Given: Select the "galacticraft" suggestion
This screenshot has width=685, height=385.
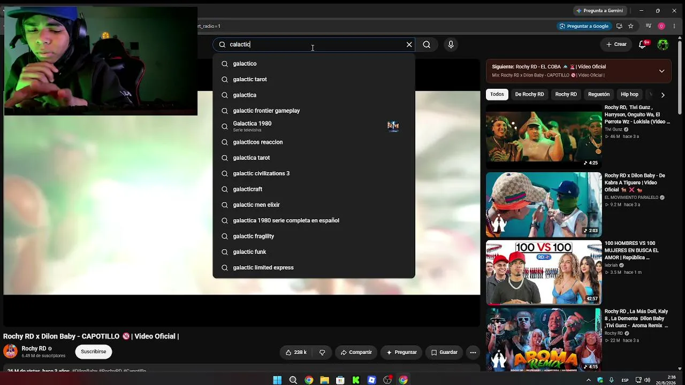Looking at the screenshot, I should [x=314, y=189].
